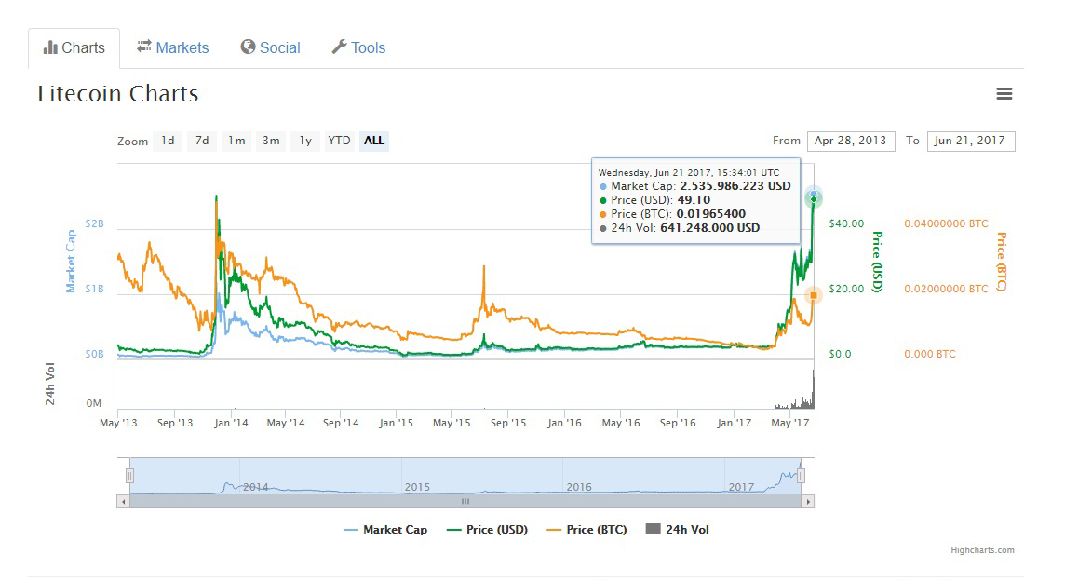Click the navigator horizontal scrollbar thumb
This screenshot has height=581, width=1065.
pyautogui.click(x=465, y=502)
